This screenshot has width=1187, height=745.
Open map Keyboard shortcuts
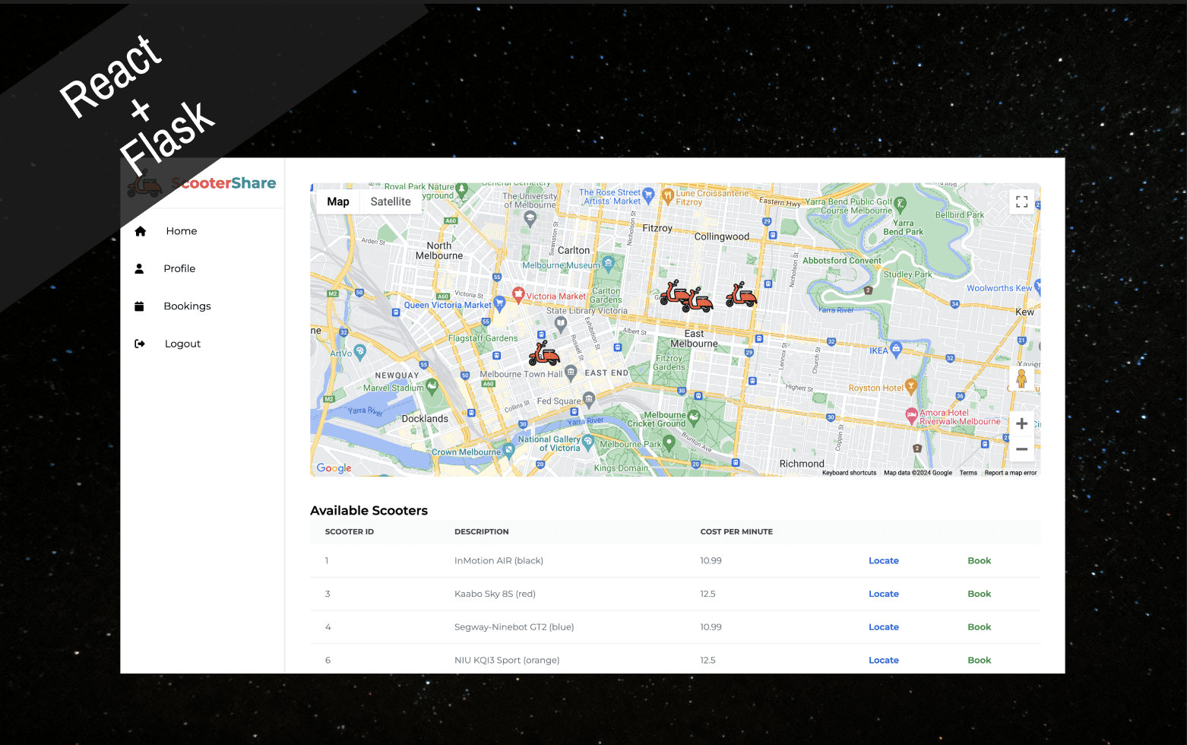(x=849, y=473)
